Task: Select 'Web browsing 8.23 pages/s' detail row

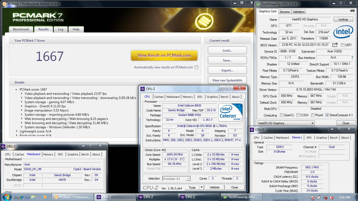Action: [66, 119]
